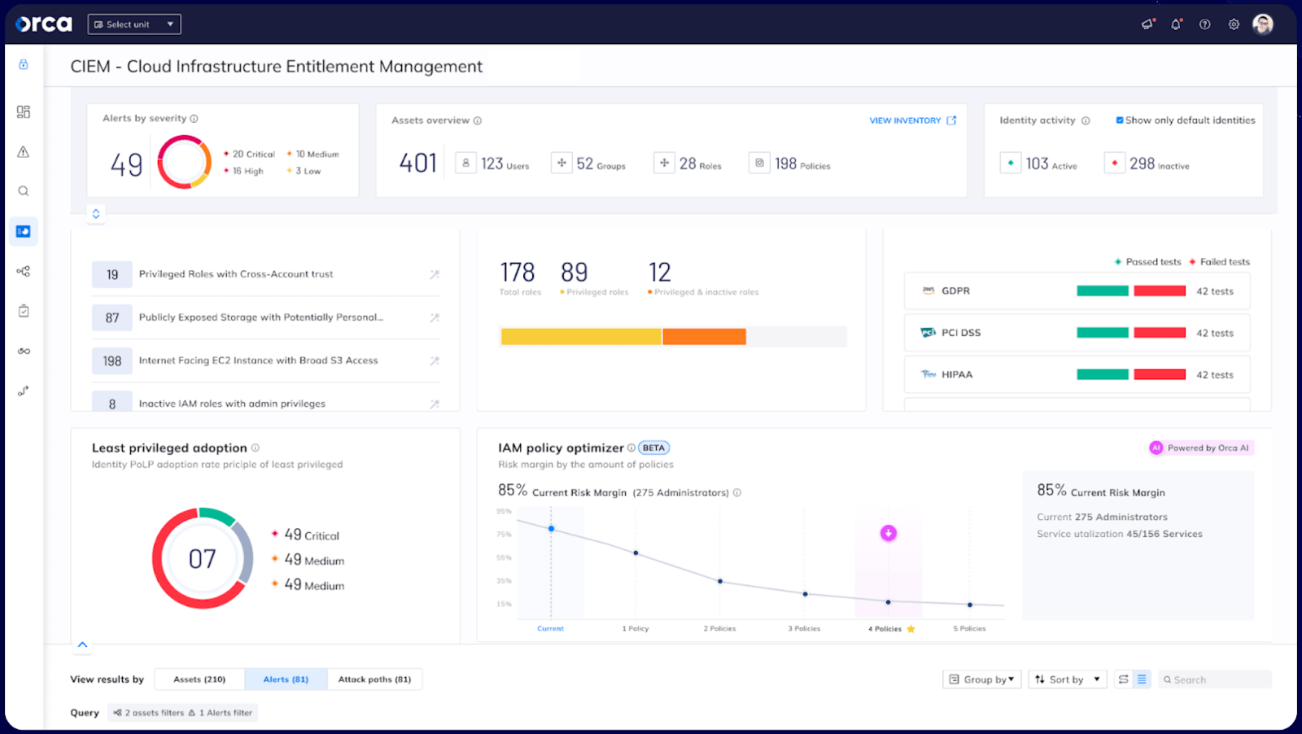Toggle Show only default identities checkbox

click(1120, 120)
